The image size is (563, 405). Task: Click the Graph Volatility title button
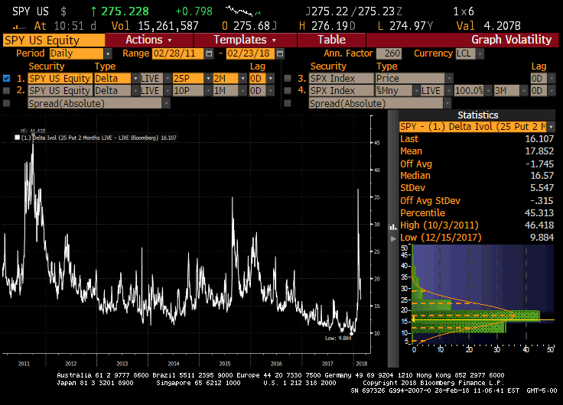(511, 40)
